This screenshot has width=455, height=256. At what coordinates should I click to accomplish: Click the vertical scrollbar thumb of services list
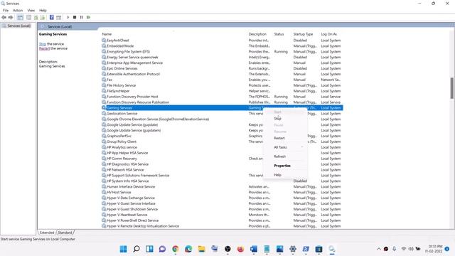pyautogui.click(x=452, y=88)
